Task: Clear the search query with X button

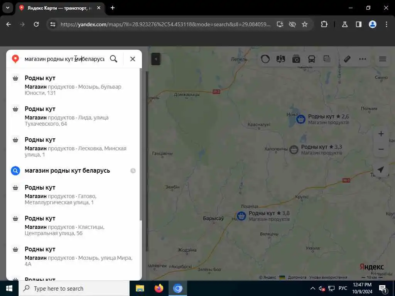Action: click(133, 59)
